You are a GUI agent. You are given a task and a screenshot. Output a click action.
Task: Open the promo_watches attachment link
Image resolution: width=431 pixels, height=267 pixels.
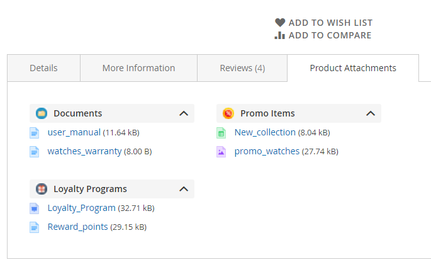point(267,151)
